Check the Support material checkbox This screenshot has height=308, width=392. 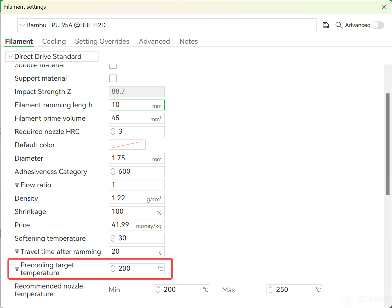point(113,78)
